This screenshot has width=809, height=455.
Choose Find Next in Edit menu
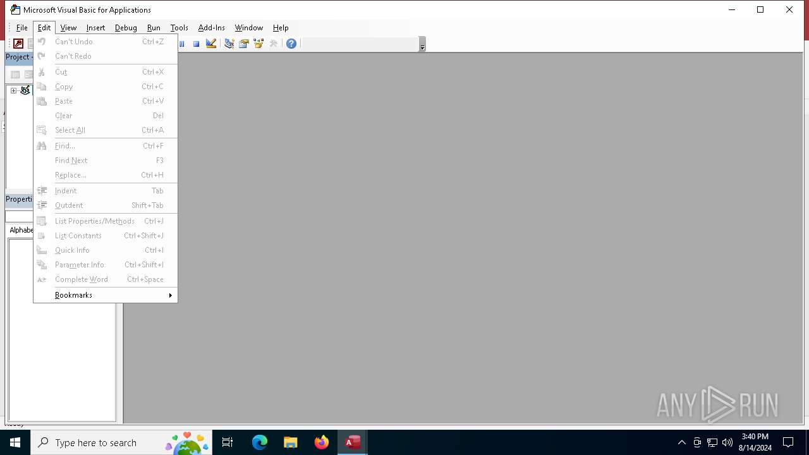click(106, 161)
